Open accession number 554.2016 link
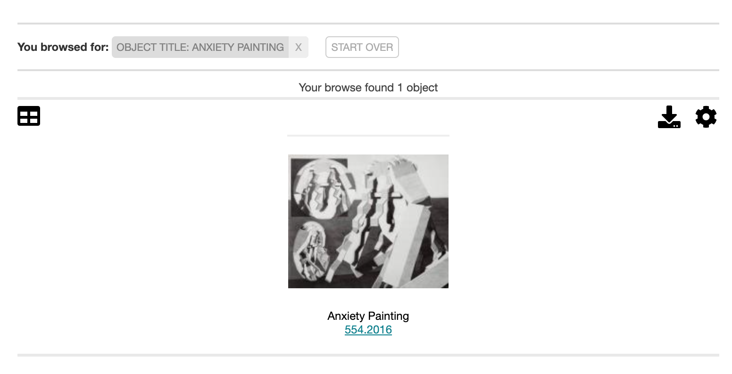Image resolution: width=732 pixels, height=374 pixels. pyautogui.click(x=368, y=330)
